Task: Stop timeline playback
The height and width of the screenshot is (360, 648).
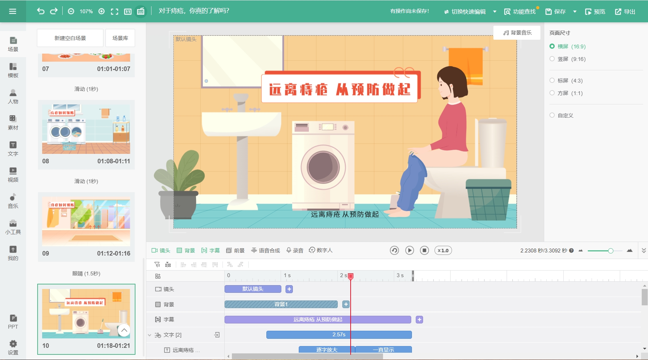Action: tap(424, 250)
